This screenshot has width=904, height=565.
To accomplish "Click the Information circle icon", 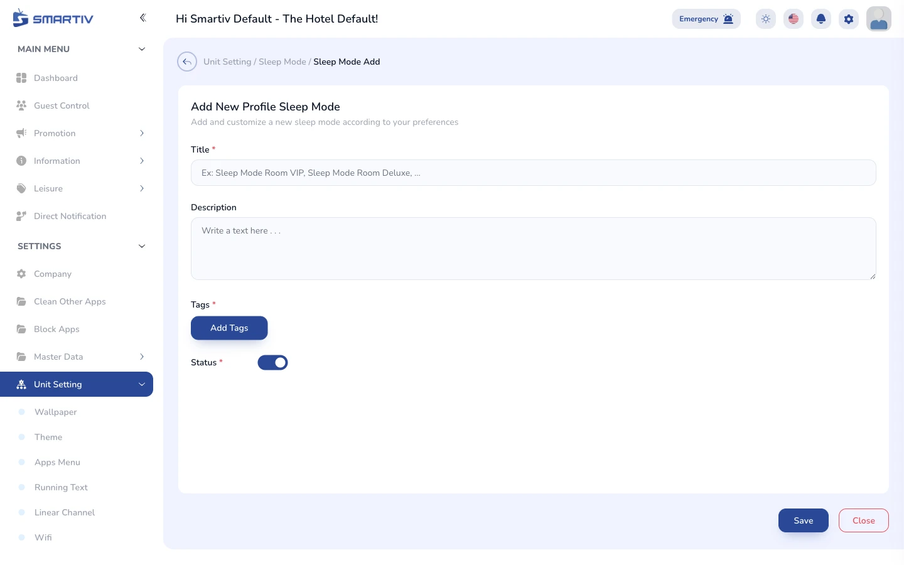I will (x=21, y=161).
